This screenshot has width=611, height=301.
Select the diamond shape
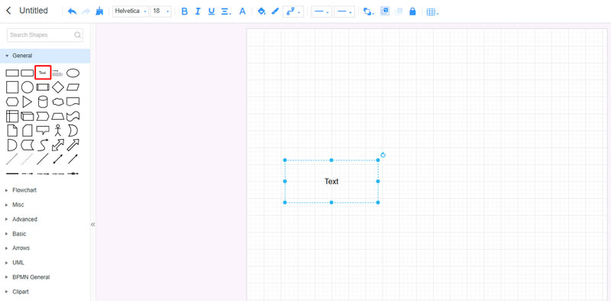click(x=58, y=87)
